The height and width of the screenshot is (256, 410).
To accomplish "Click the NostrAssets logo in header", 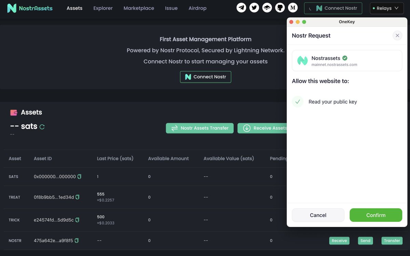I will tap(30, 8).
